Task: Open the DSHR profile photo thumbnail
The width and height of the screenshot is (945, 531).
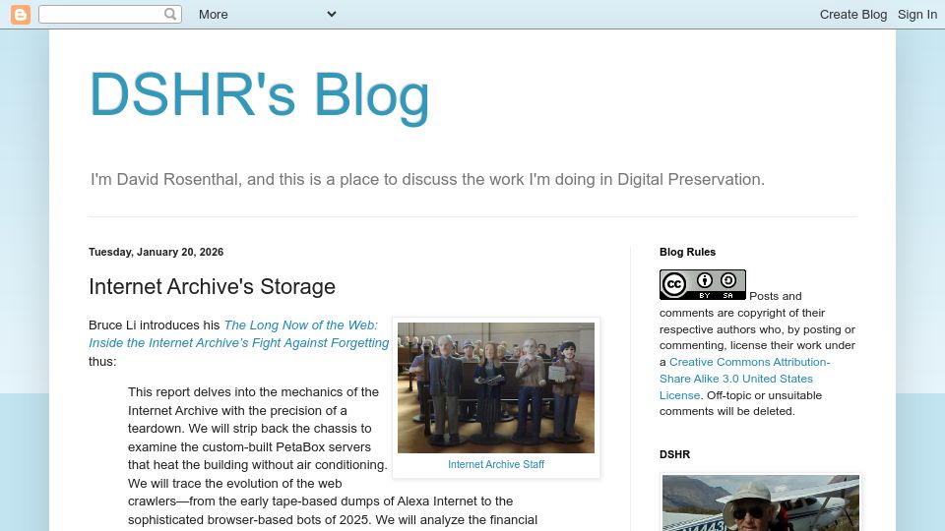Action: click(761, 503)
